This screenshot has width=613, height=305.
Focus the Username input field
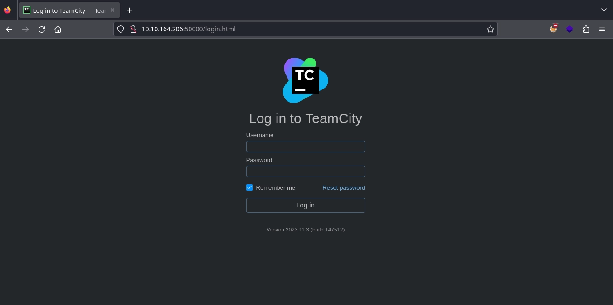pos(305,146)
